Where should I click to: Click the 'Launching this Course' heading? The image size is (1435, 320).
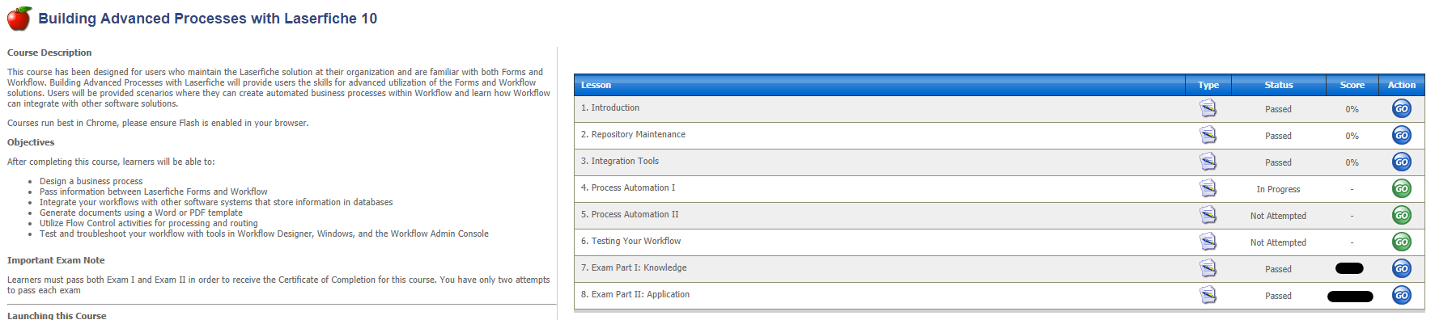coord(57,315)
